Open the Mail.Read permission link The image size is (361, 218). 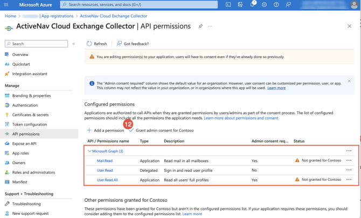pyautogui.click(x=105, y=161)
